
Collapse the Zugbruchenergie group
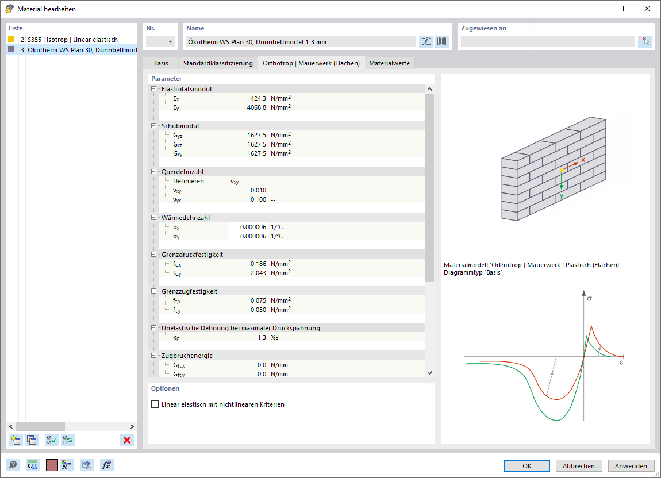click(154, 355)
